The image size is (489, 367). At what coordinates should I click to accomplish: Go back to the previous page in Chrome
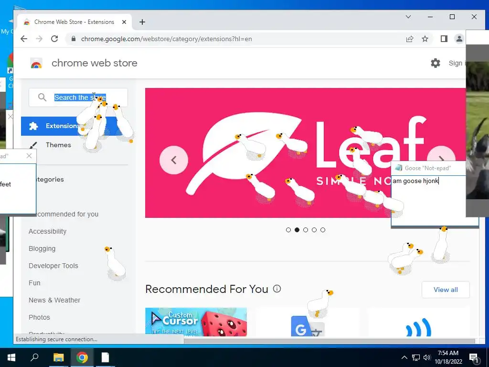pyautogui.click(x=24, y=39)
